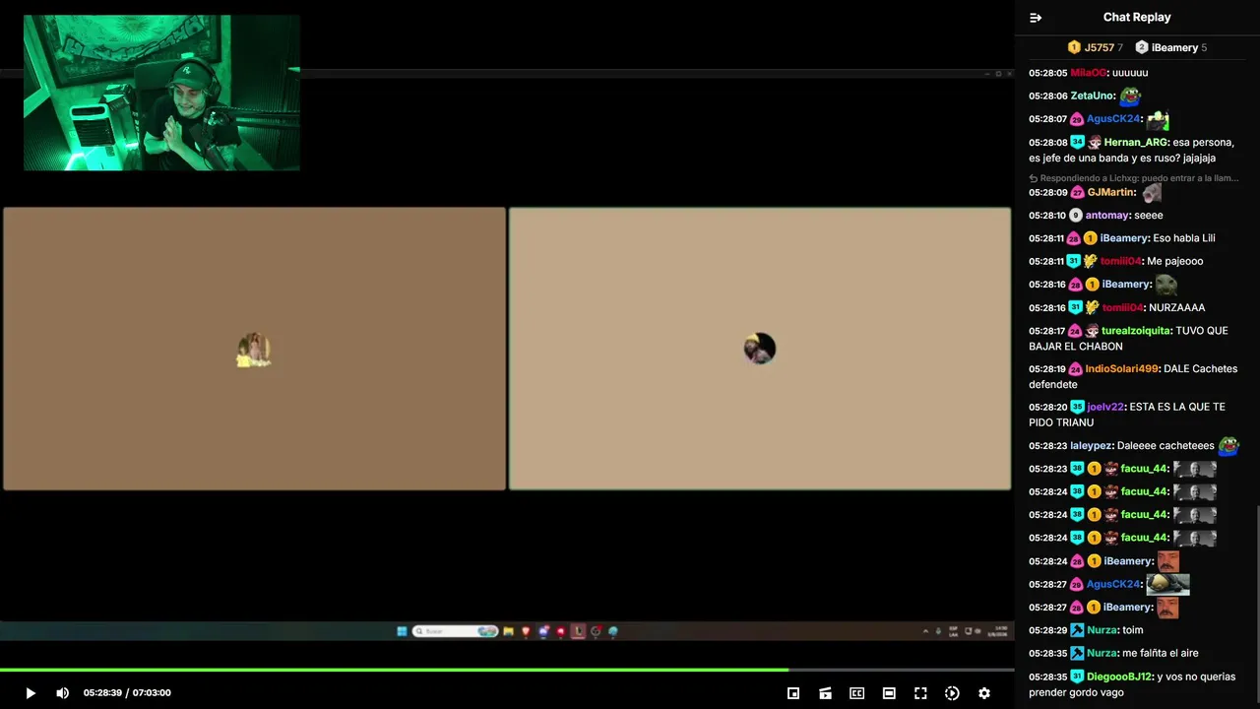Click the badge beside antomay's name
Screen dimensions: 1260x709
tap(1076, 216)
